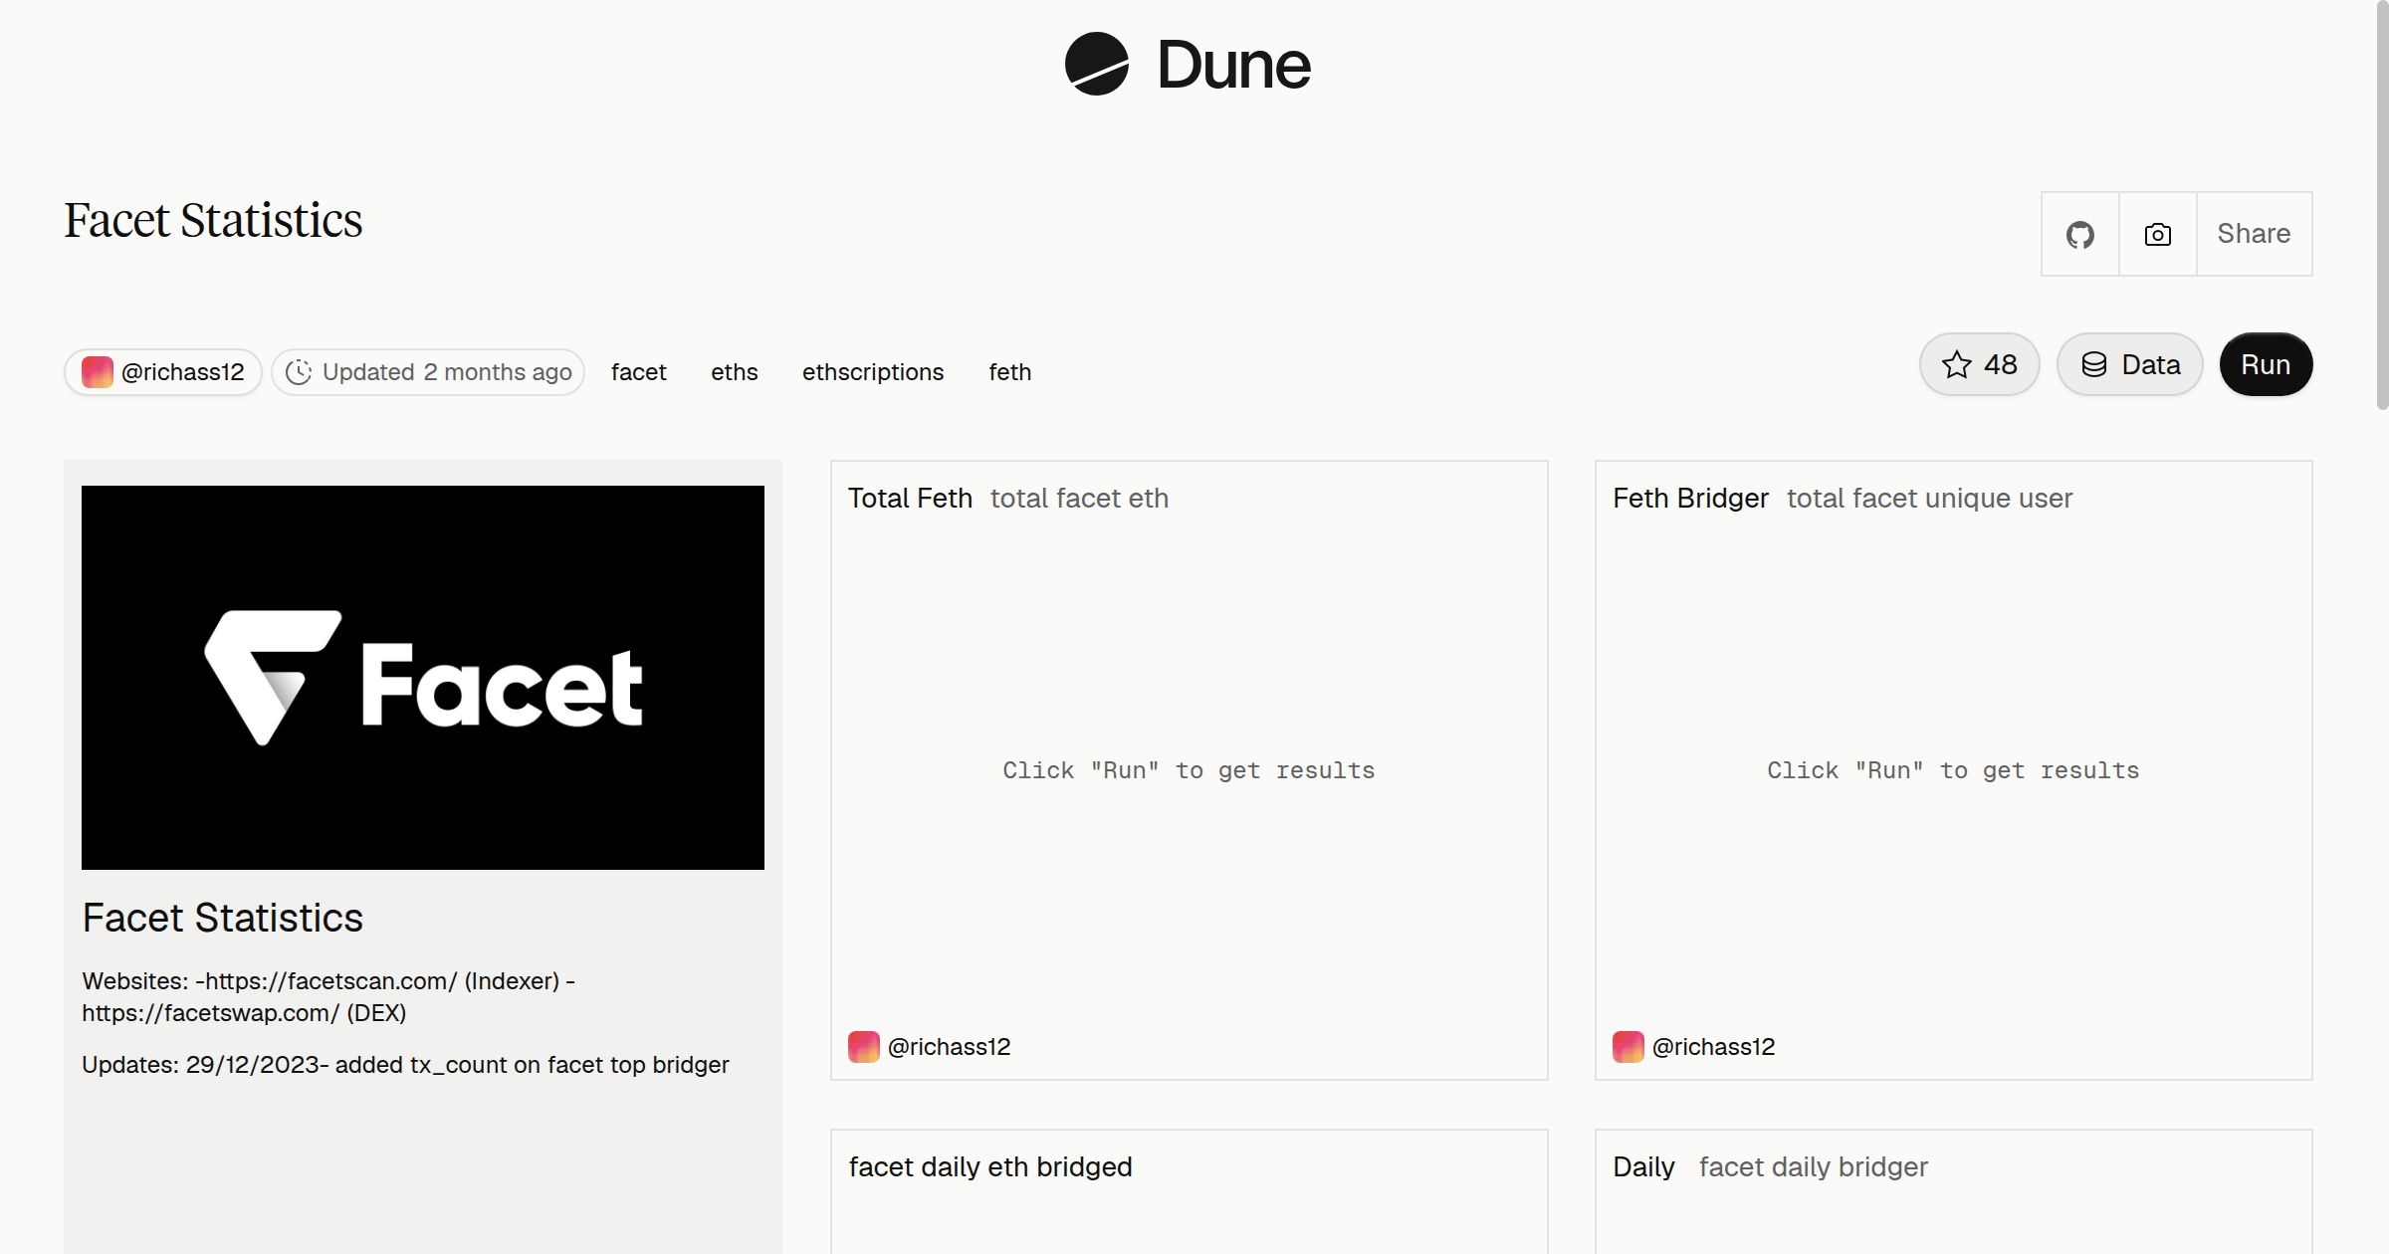Click avatar icon beside header @richass12
This screenshot has width=2389, height=1254.
click(x=97, y=372)
